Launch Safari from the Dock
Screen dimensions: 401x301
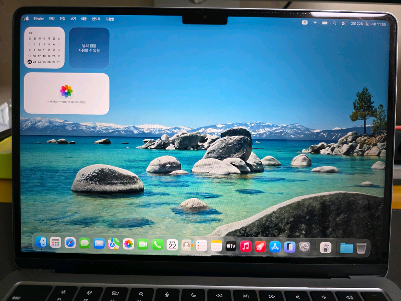[x=70, y=243]
